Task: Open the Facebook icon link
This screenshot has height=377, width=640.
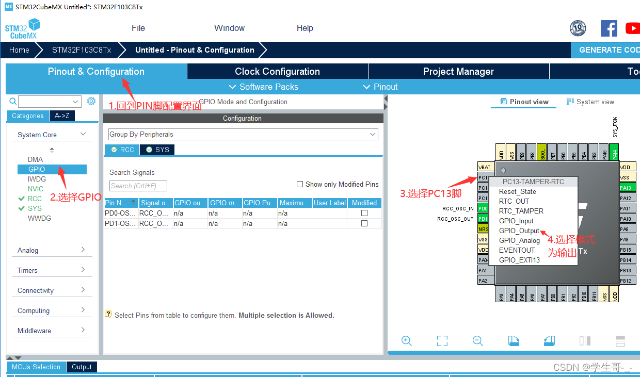Action: point(609,28)
